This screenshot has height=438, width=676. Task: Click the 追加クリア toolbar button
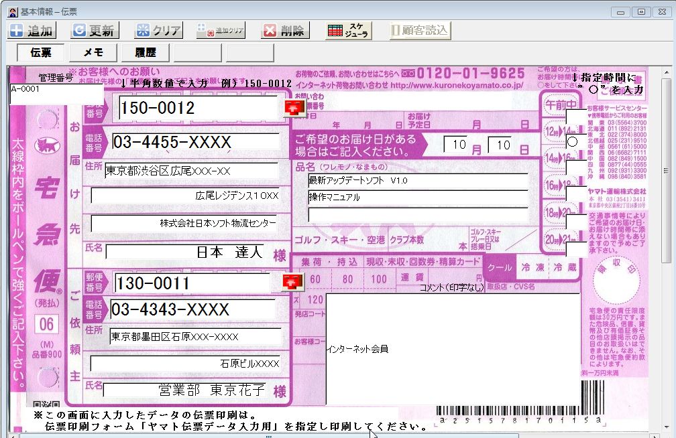pyautogui.click(x=220, y=31)
